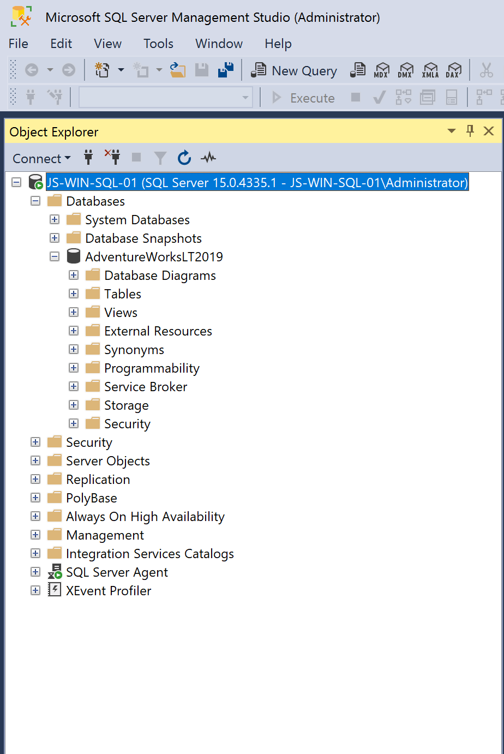Click the Navigate Backward arrow icon
Screen dimensions: 504x754
(x=32, y=70)
